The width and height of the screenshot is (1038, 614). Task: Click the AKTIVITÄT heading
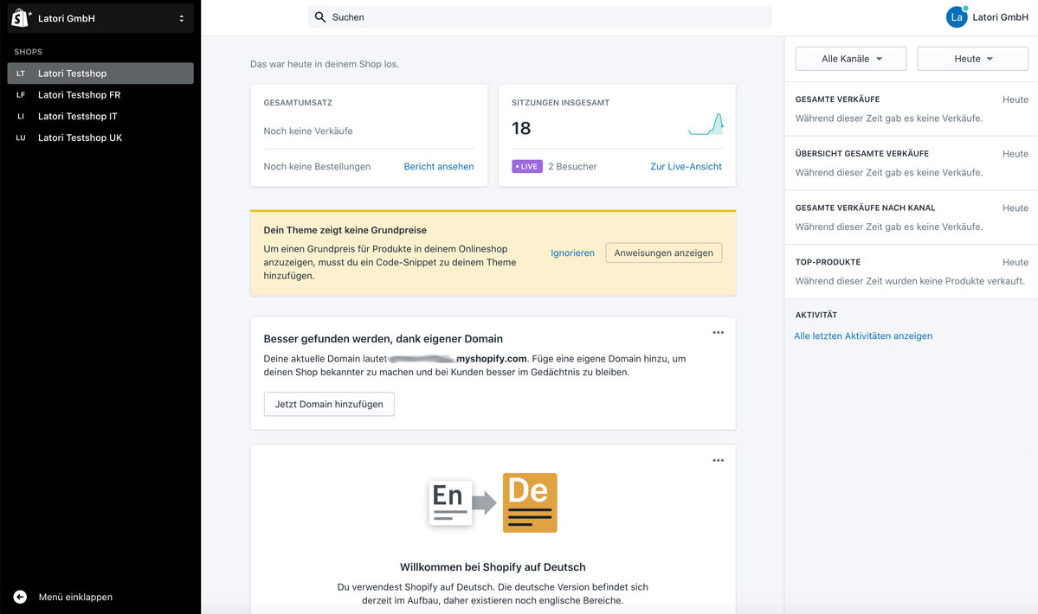pos(816,315)
